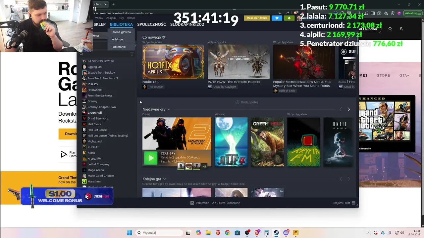Open Microsoft Store from the taskbar
This screenshot has height=238, width=424.
(x=237, y=233)
